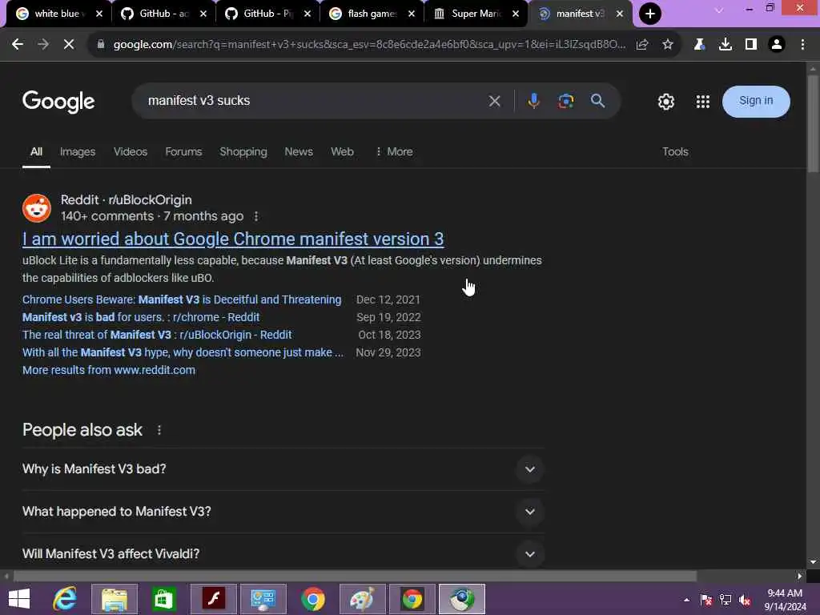Click the magnifier search button

(x=597, y=101)
